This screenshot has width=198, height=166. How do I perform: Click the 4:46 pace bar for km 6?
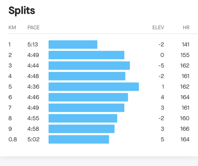(88, 97)
